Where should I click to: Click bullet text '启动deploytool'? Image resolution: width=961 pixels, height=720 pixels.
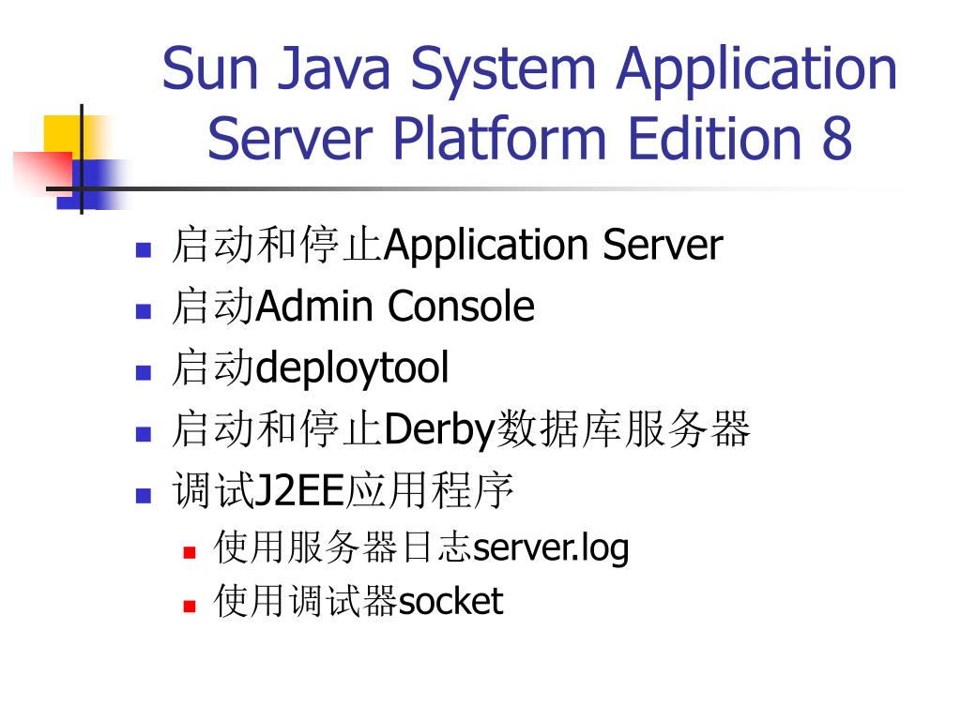coord(311,369)
